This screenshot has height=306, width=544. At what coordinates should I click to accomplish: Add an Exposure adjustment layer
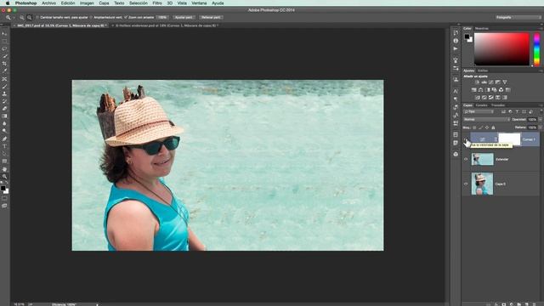[498, 82]
